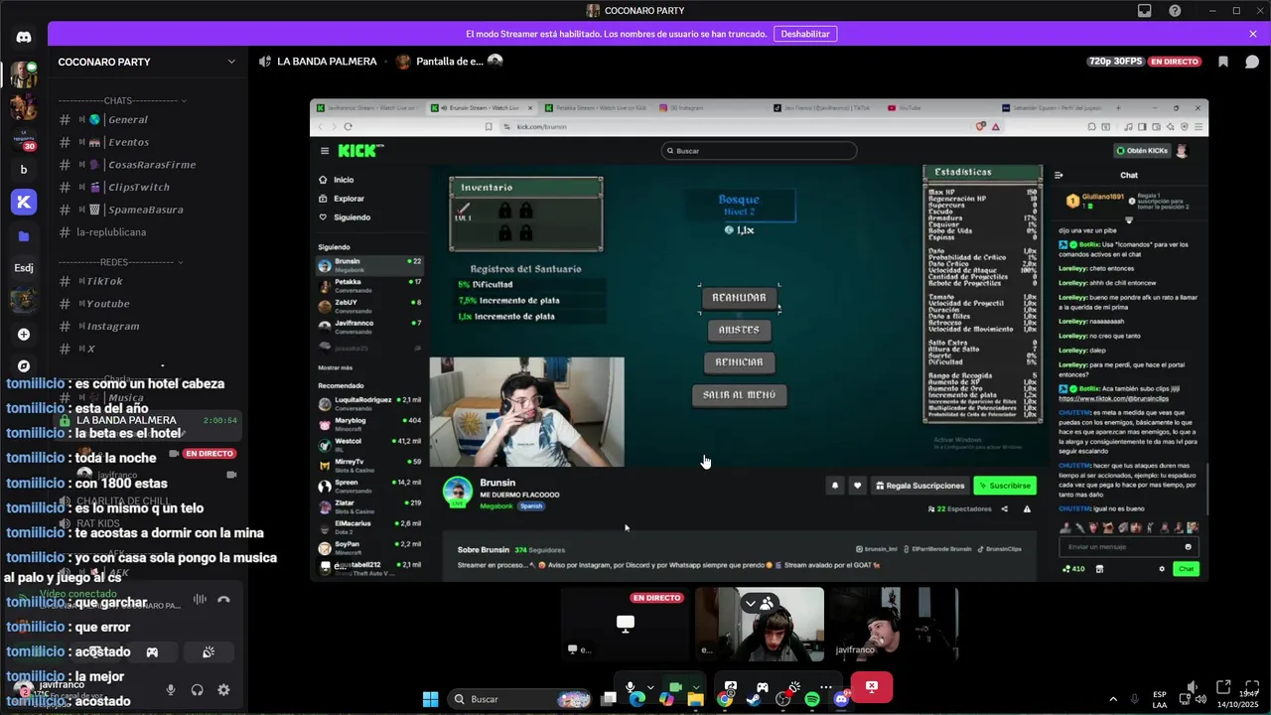Disconnect from voice with hang-up icon
The image size is (1271, 715).
pos(223,600)
